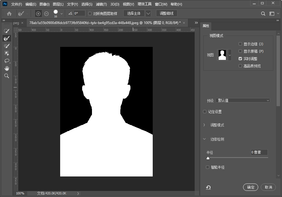Select the Object Selection tool
Image resolution: width=282 pixels, height=197 pixels.
point(7,53)
